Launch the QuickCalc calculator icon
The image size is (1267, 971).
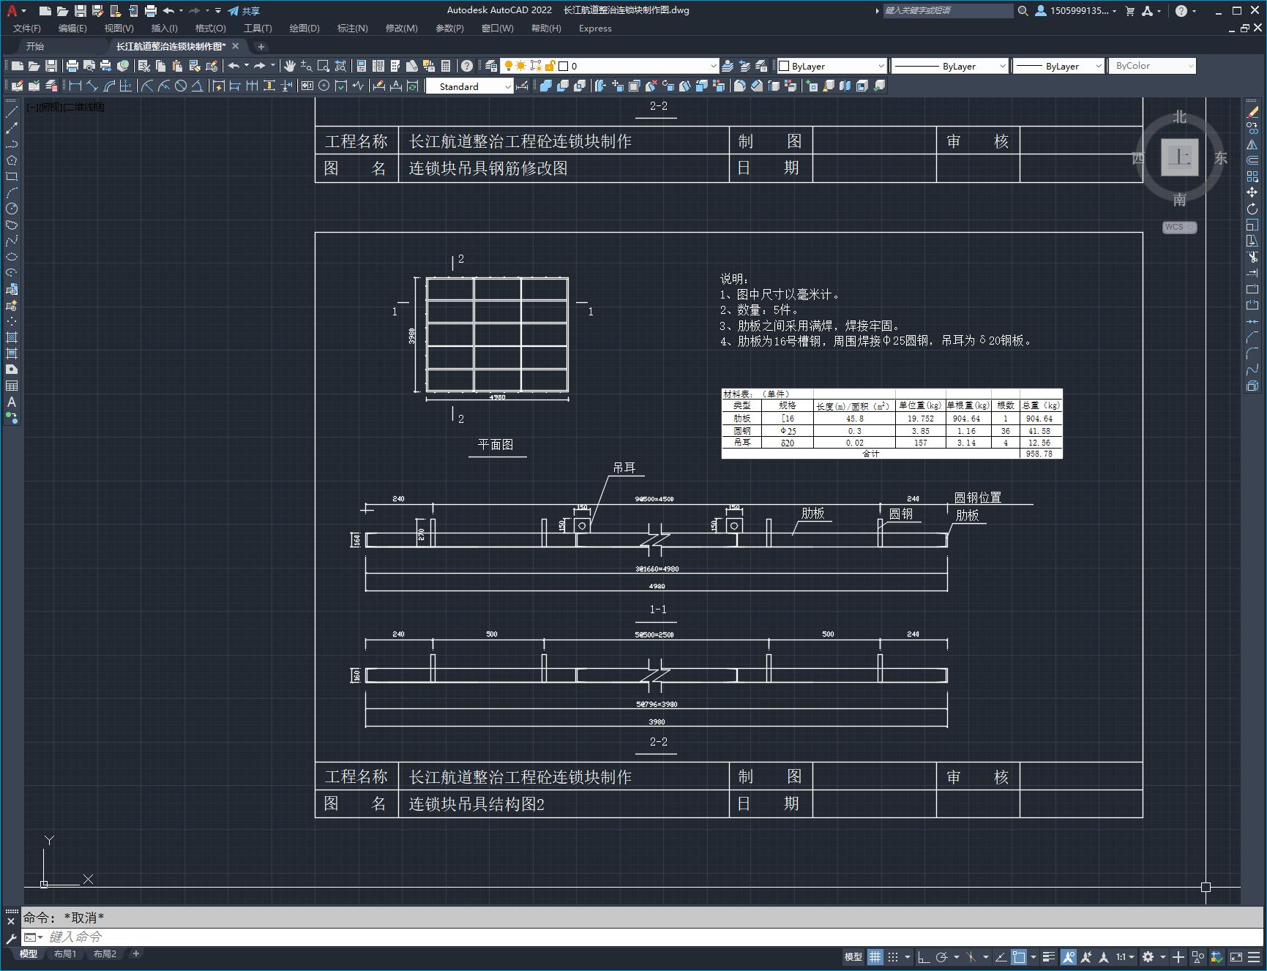446,66
